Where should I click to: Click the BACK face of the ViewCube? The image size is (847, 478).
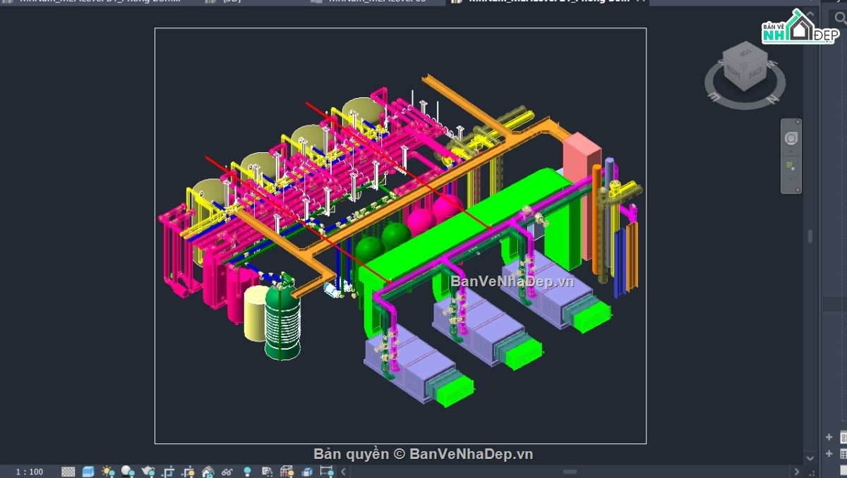coord(755,72)
